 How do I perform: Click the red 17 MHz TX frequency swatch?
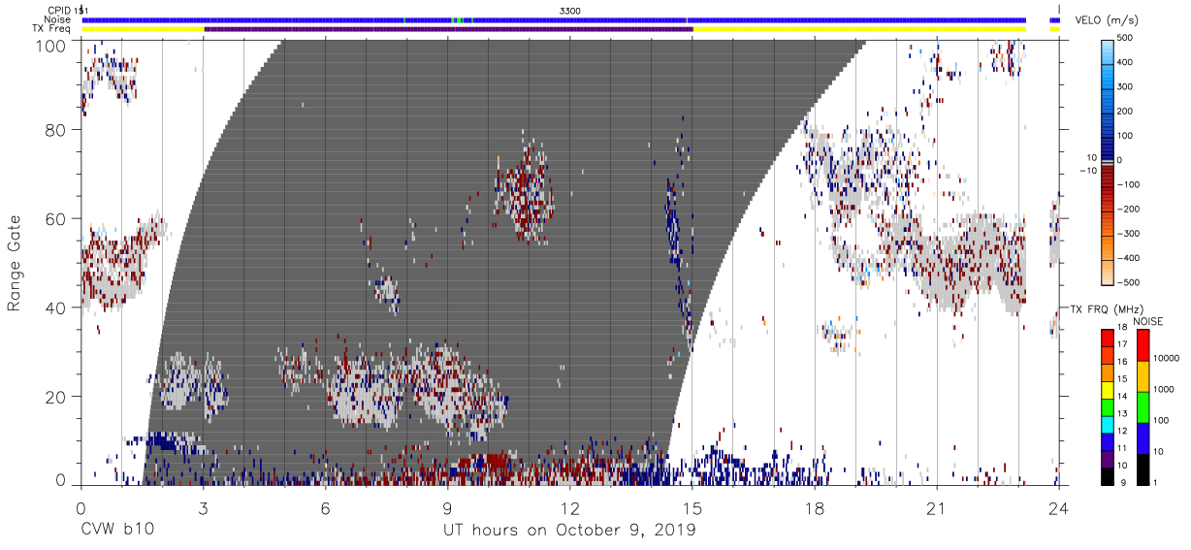(x=1107, y=339)
